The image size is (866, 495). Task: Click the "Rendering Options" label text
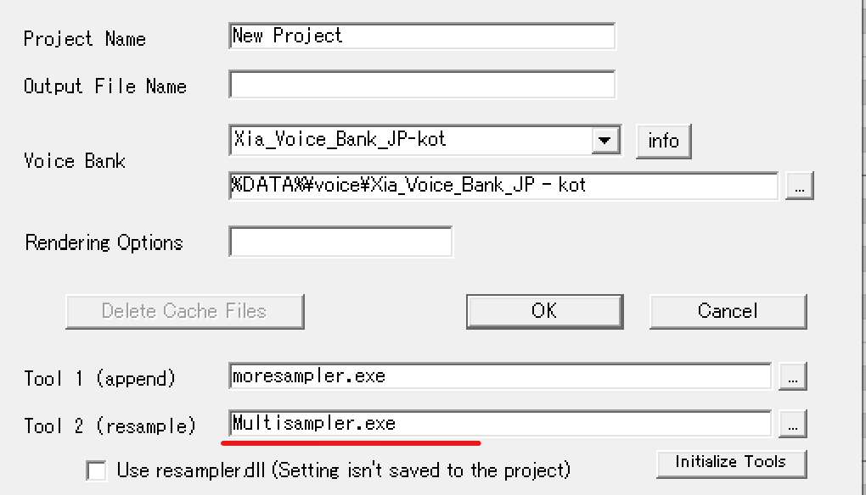104,243
